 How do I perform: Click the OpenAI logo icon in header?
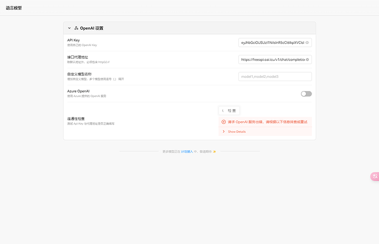click(76, 28)
